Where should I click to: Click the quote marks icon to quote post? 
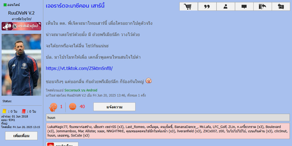tap(207, 6)
